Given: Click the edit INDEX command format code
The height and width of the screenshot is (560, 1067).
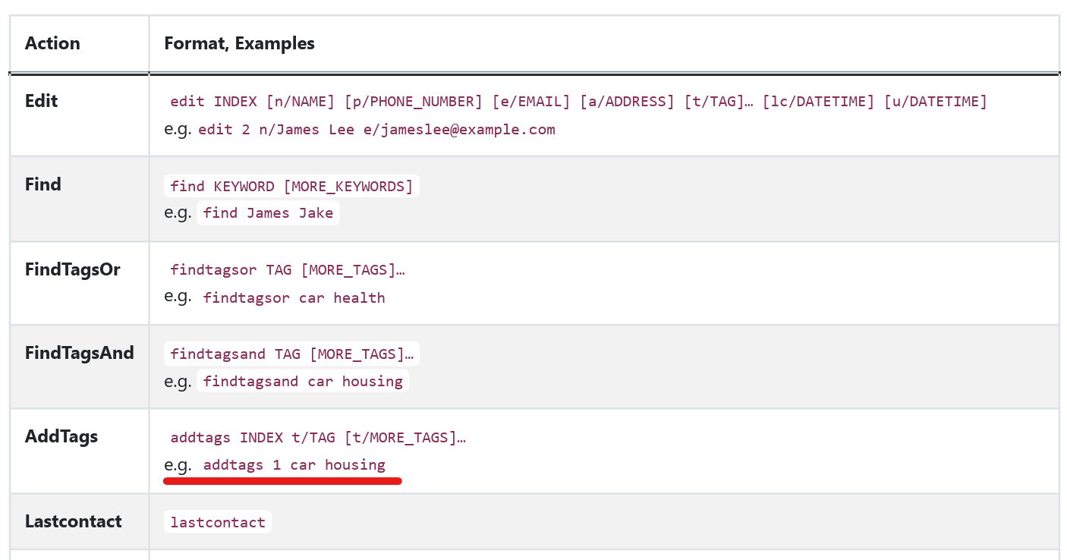Looking at the screenshot, I should coord(578,102).
